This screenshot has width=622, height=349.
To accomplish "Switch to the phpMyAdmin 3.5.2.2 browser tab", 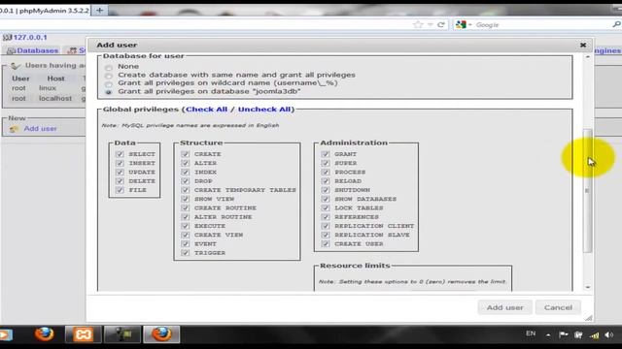I will click(x=45, y=11).
